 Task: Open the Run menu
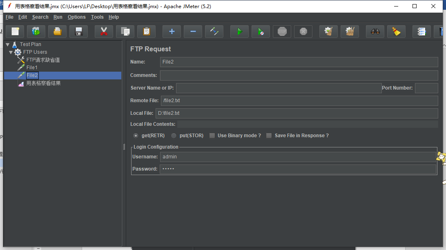pos(58,17)
